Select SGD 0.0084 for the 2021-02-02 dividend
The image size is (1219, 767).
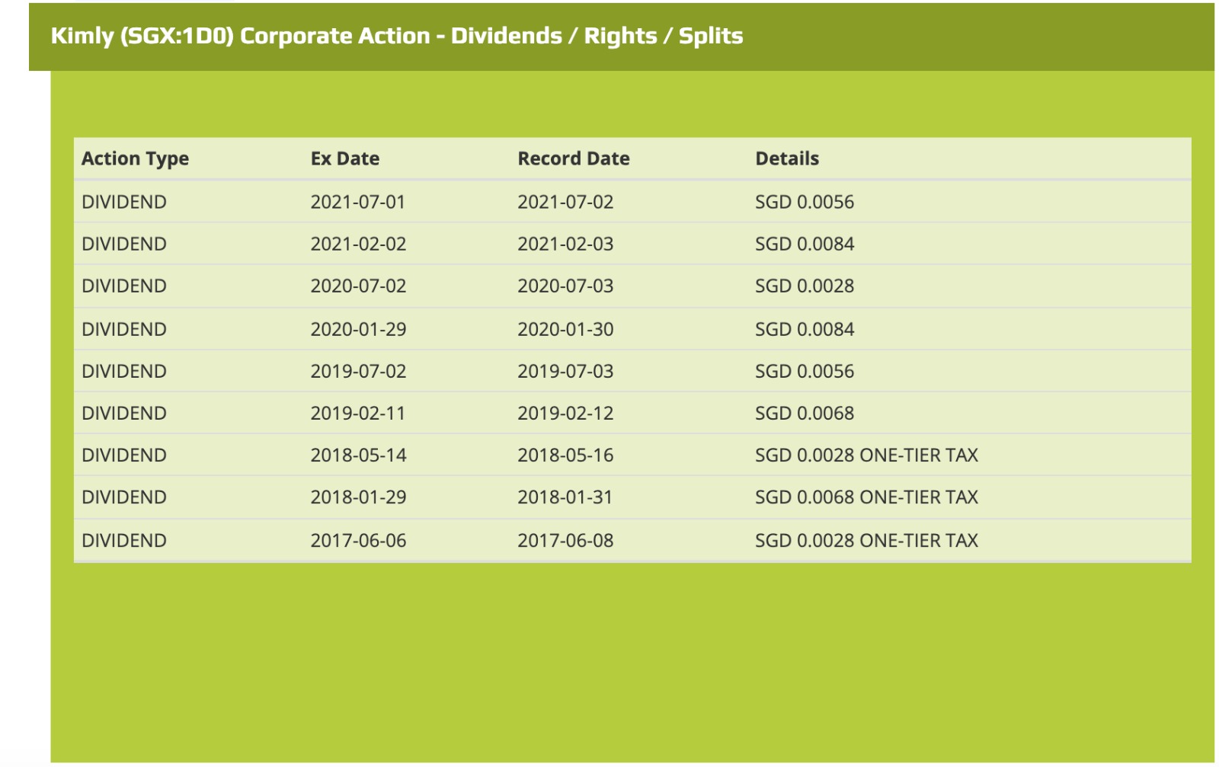804,244
